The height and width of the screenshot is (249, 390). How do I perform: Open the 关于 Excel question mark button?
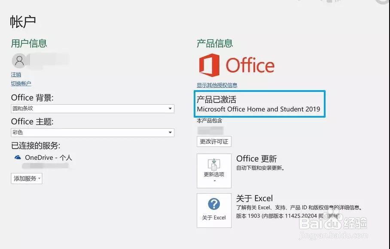coord(214,210)
